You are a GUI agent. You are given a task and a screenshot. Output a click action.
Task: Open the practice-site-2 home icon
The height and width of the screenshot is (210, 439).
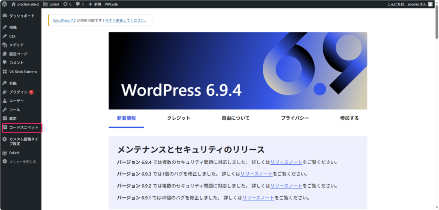tap(13, 4)
